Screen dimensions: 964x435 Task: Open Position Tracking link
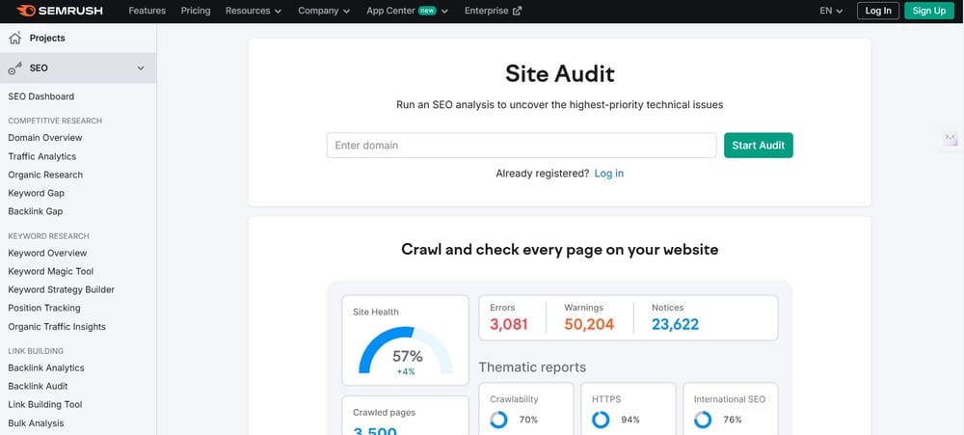click(44, 309)
